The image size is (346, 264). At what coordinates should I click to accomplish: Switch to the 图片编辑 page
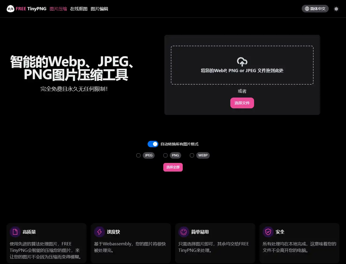[x=99, y=9]
